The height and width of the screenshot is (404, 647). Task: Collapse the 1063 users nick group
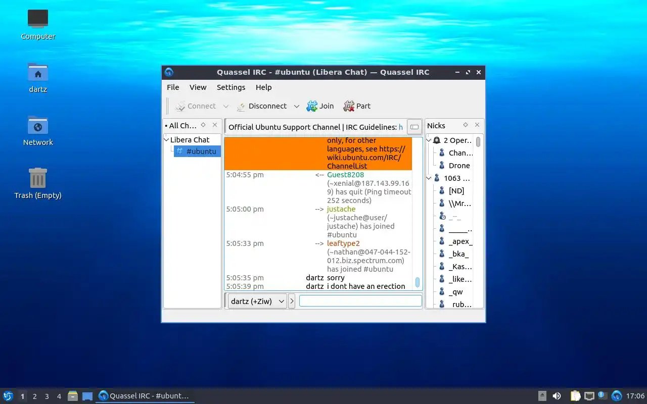429,178
